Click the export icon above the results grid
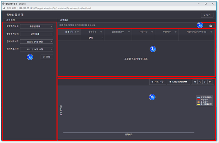The width and height of the screenshot is (219, 143). (211, 26)
